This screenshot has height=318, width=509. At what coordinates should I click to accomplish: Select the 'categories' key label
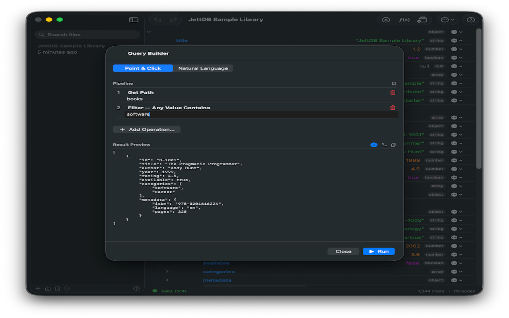(219, 271)
